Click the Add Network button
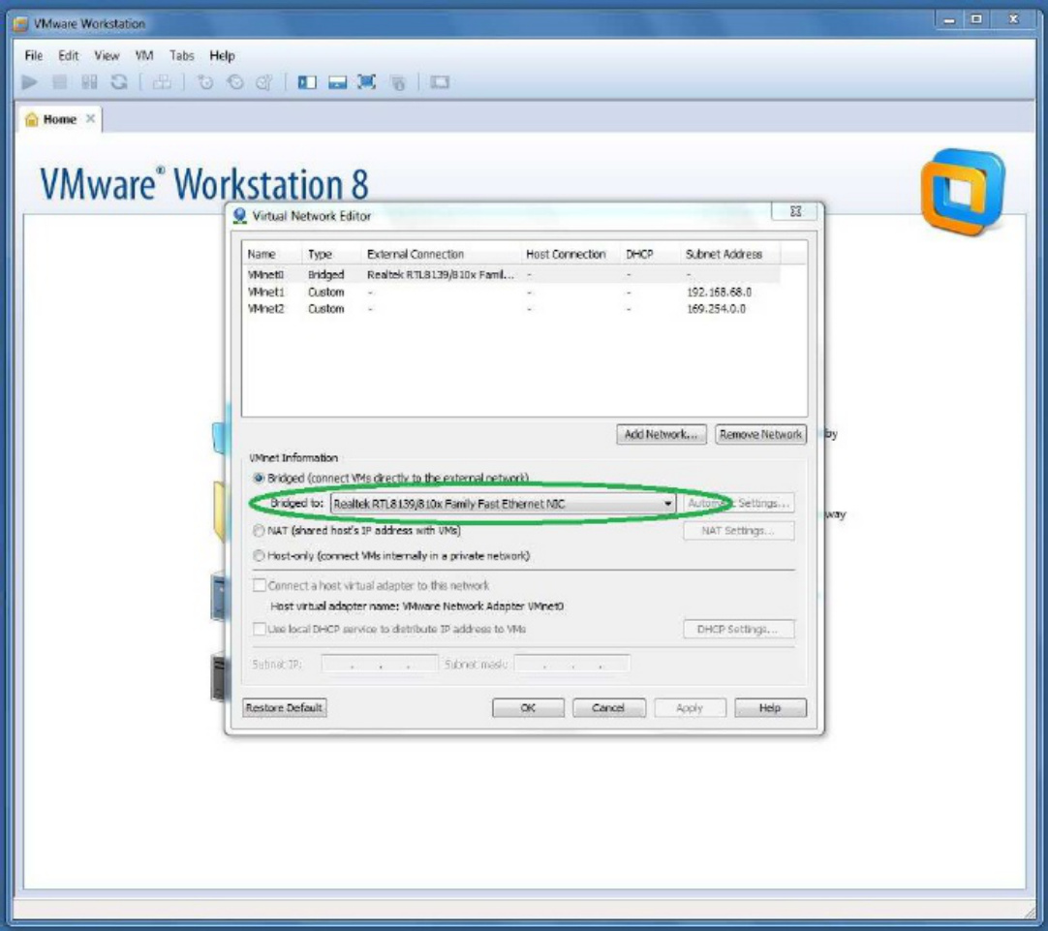Image resolution: width=1048 pixels, height=931 pixels. point(661,434)
